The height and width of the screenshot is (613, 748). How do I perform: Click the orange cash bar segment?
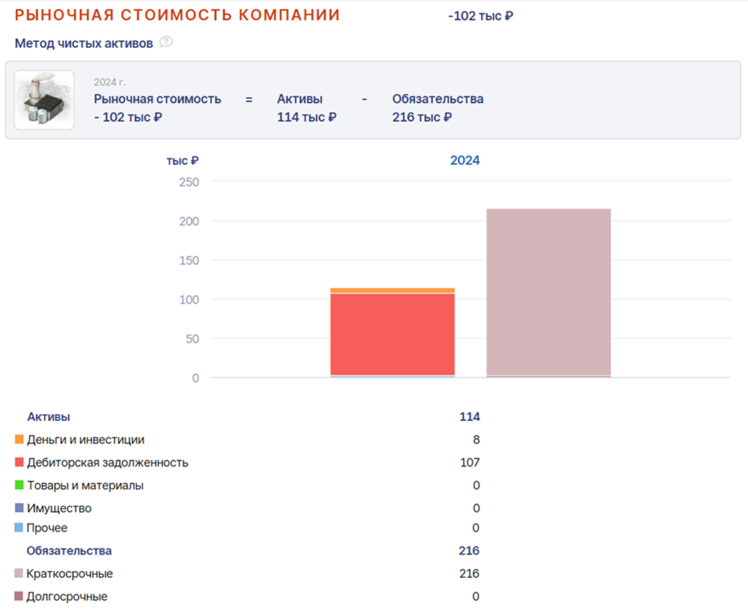(x=393, y=290)
